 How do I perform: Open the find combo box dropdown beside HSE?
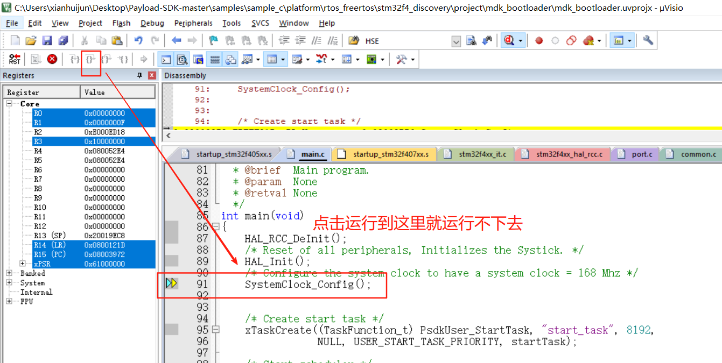(x=456, y=41)
